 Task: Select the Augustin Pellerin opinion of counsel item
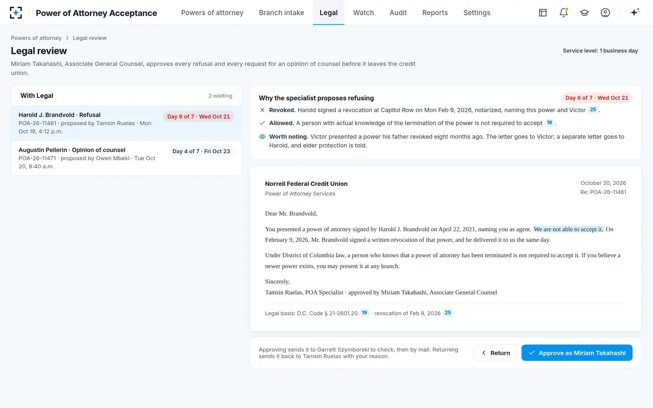(x=127, y=158)
